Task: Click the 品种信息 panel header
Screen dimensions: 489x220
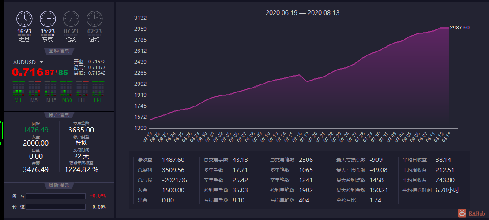Action: click(x=59, y=51)
